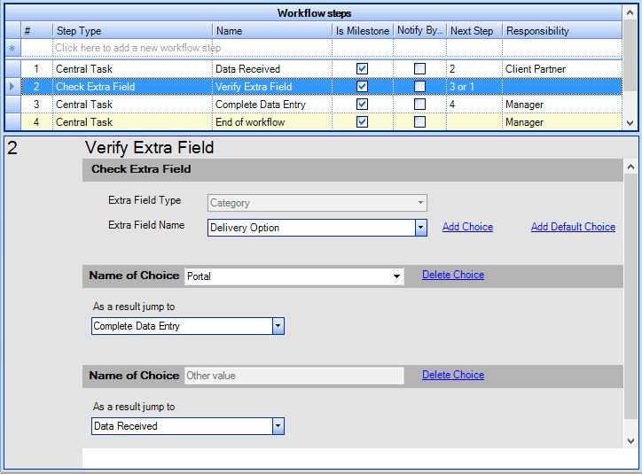Sort by the # column header
Screen dimensions: 642x474
pyautogui.click(x=37, y=31)
